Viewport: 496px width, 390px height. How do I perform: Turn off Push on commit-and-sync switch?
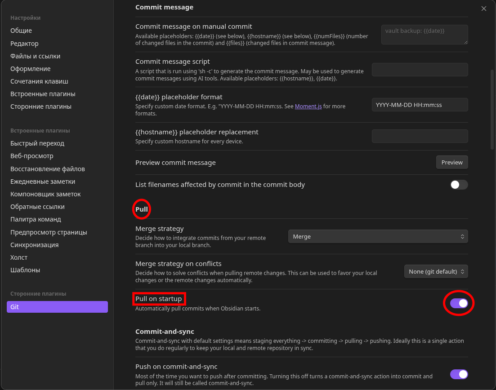tap(459, 374)
